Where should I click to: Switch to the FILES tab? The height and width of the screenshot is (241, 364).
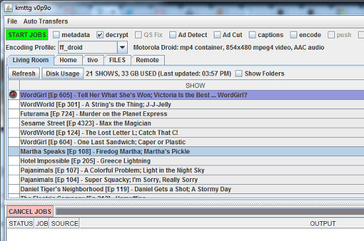(x=117, y=60)
